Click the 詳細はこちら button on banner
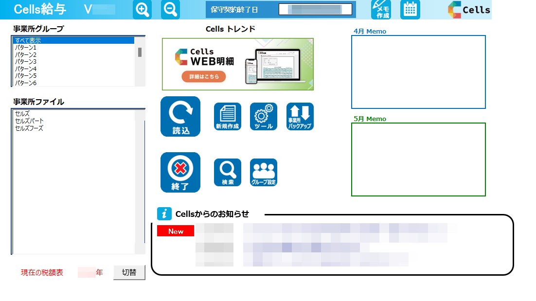Screen dimensions: 536x301 coord(204,76)
